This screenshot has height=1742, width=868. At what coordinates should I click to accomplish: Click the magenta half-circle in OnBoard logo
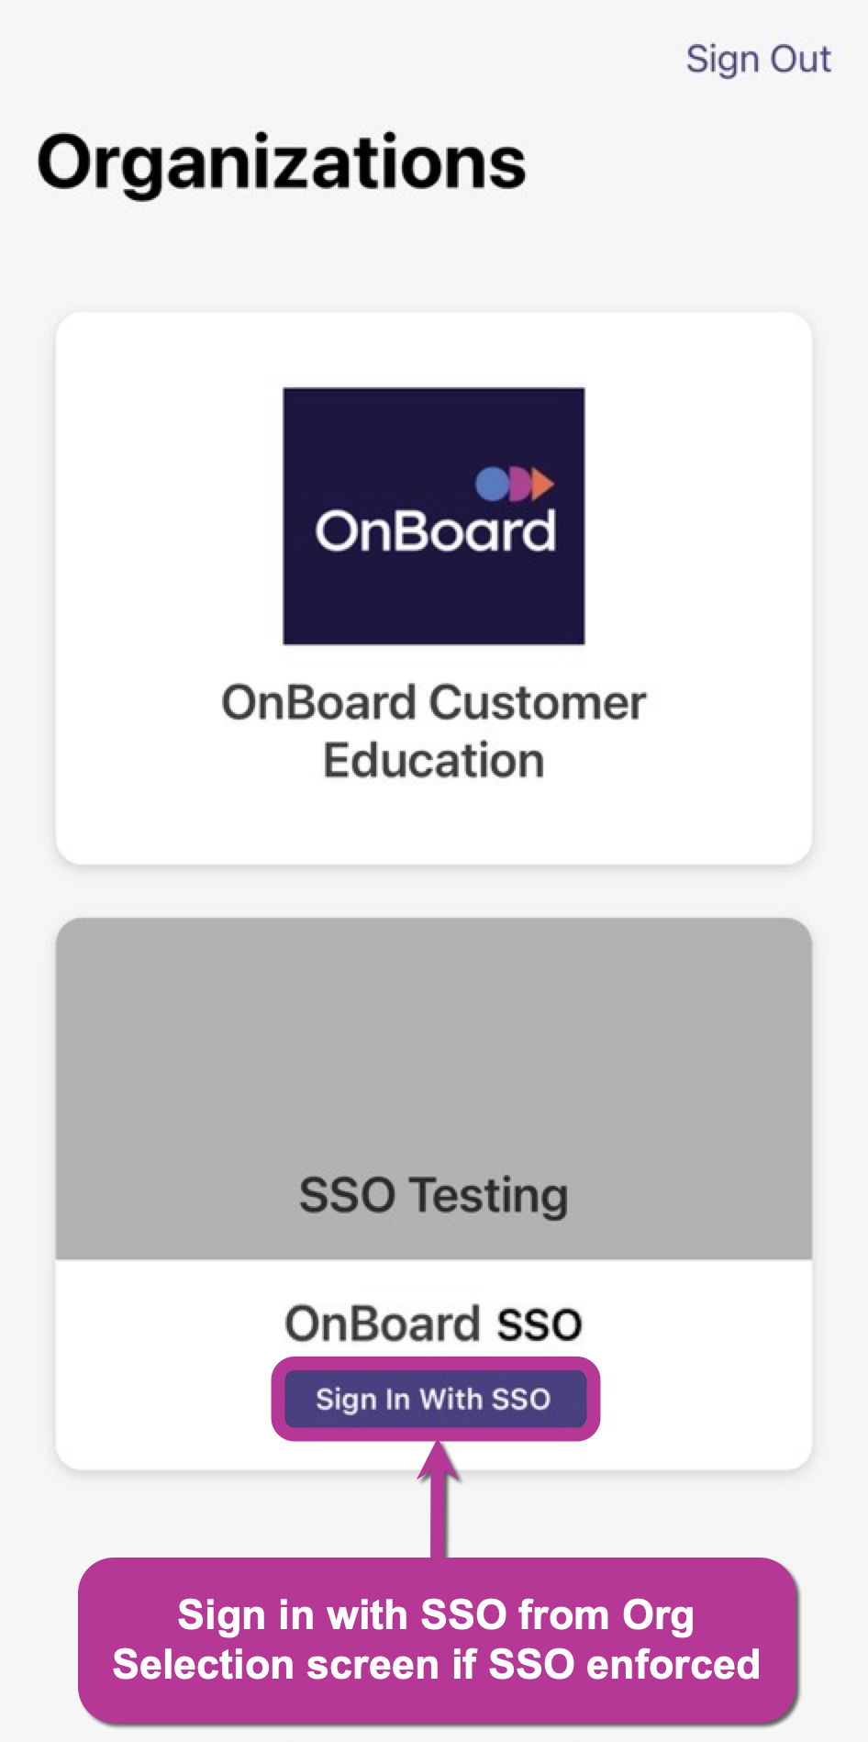pyautogui.click(x=519, y=483)
